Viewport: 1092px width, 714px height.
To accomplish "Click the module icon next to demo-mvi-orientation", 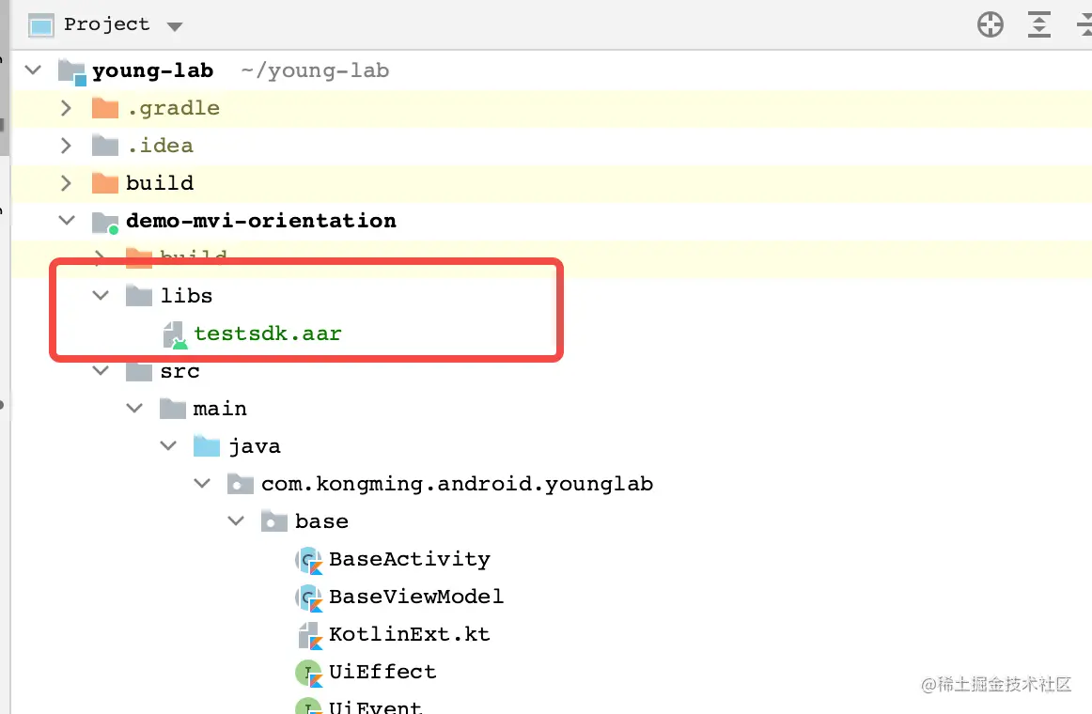I will [103, 220].
